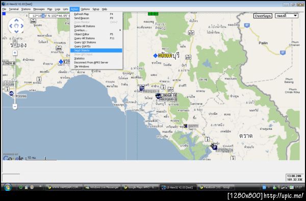Viewport: 306px width, 201px height.
Task: Pan the map up with the arrow
Action: tap(16, 20)
